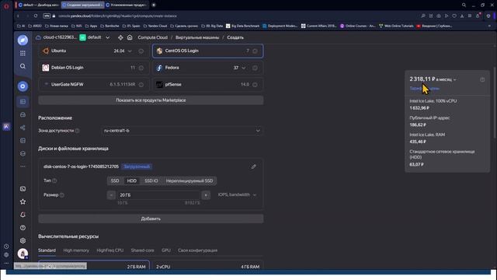The image size is (497, 280).
Task: Open the all services grid icon
Action: tap(23, 53)
